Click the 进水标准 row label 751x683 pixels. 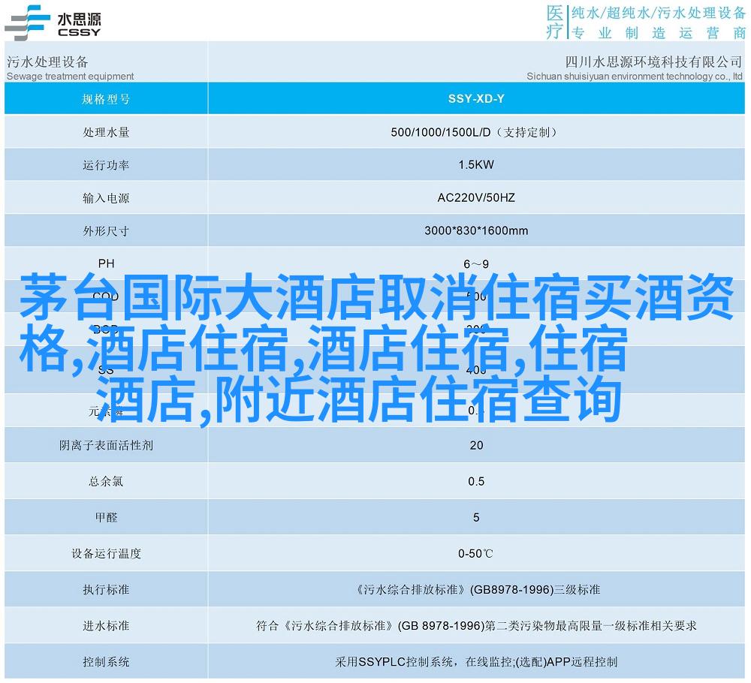pos(106,625)
